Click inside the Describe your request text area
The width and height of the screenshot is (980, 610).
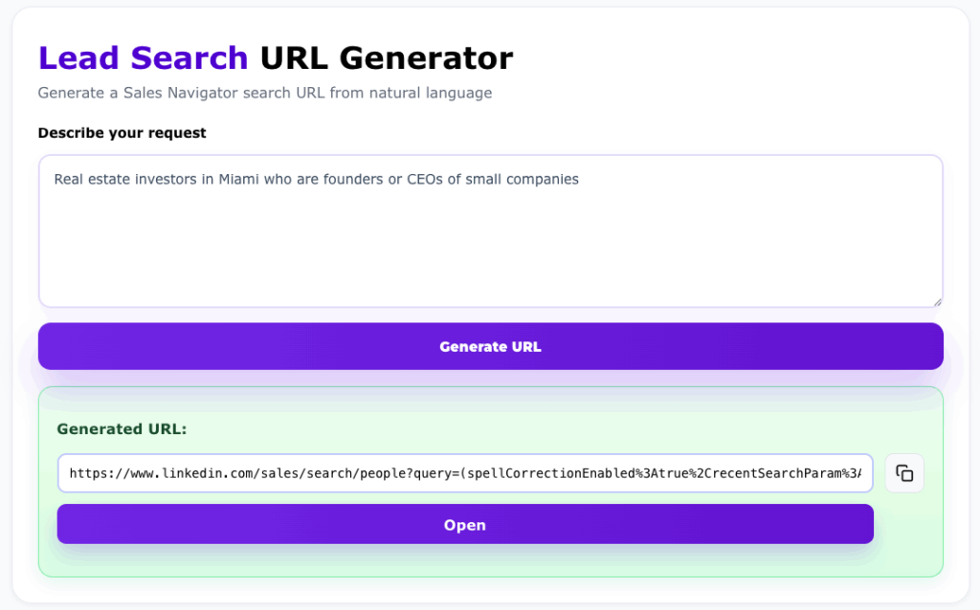490,229
